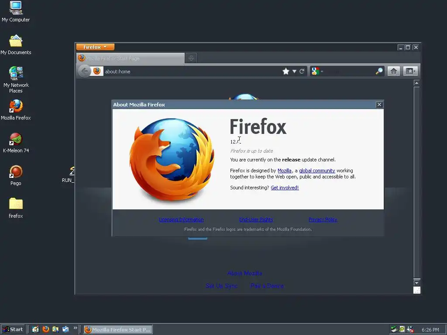Open the Privacy Policy link
Image resolution: width=447 pixels, height=335 pixels.
point(323,219)
